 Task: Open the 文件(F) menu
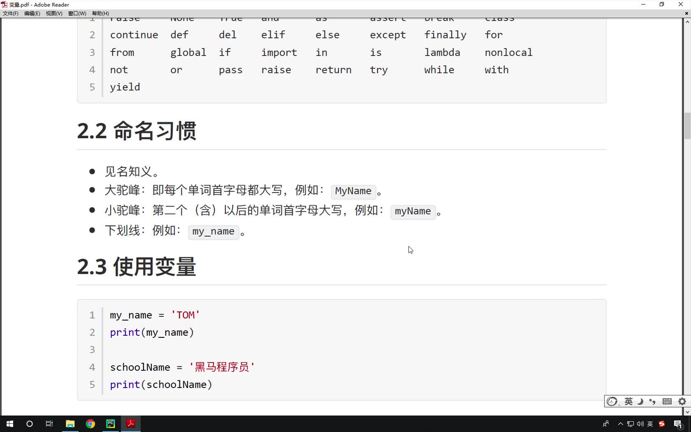pos(11,14)
